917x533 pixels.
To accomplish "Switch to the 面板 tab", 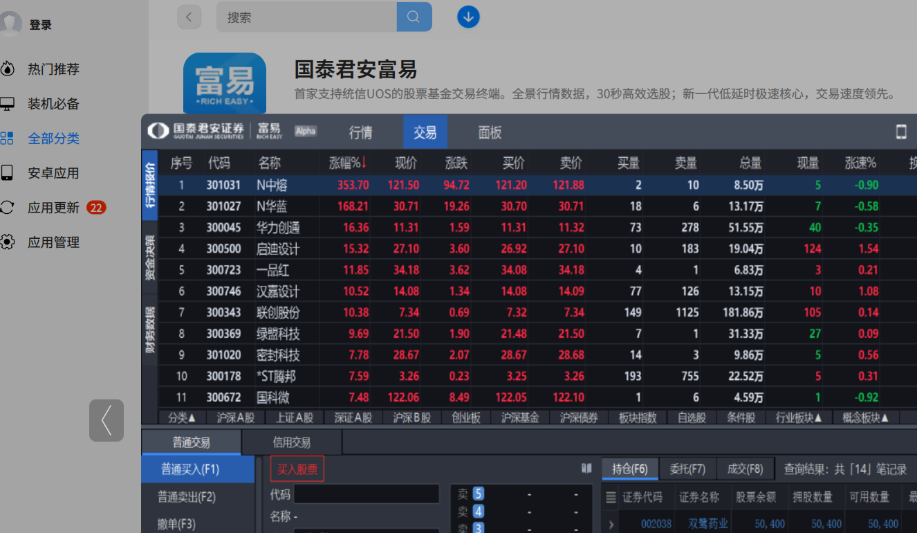I will click(490, 132).
